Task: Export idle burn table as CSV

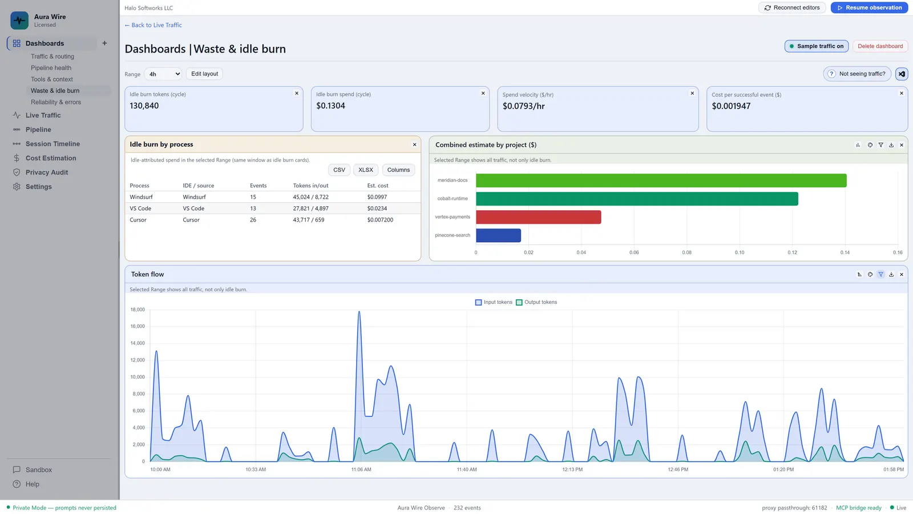Action: pyautogui.click(x=339, y=170)
